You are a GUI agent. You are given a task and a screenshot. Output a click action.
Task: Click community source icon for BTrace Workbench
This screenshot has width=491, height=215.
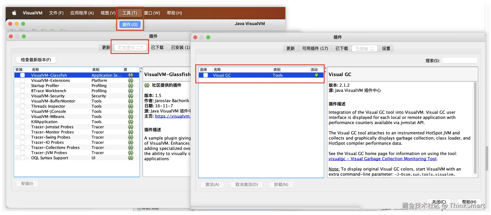tap(131, 91)
